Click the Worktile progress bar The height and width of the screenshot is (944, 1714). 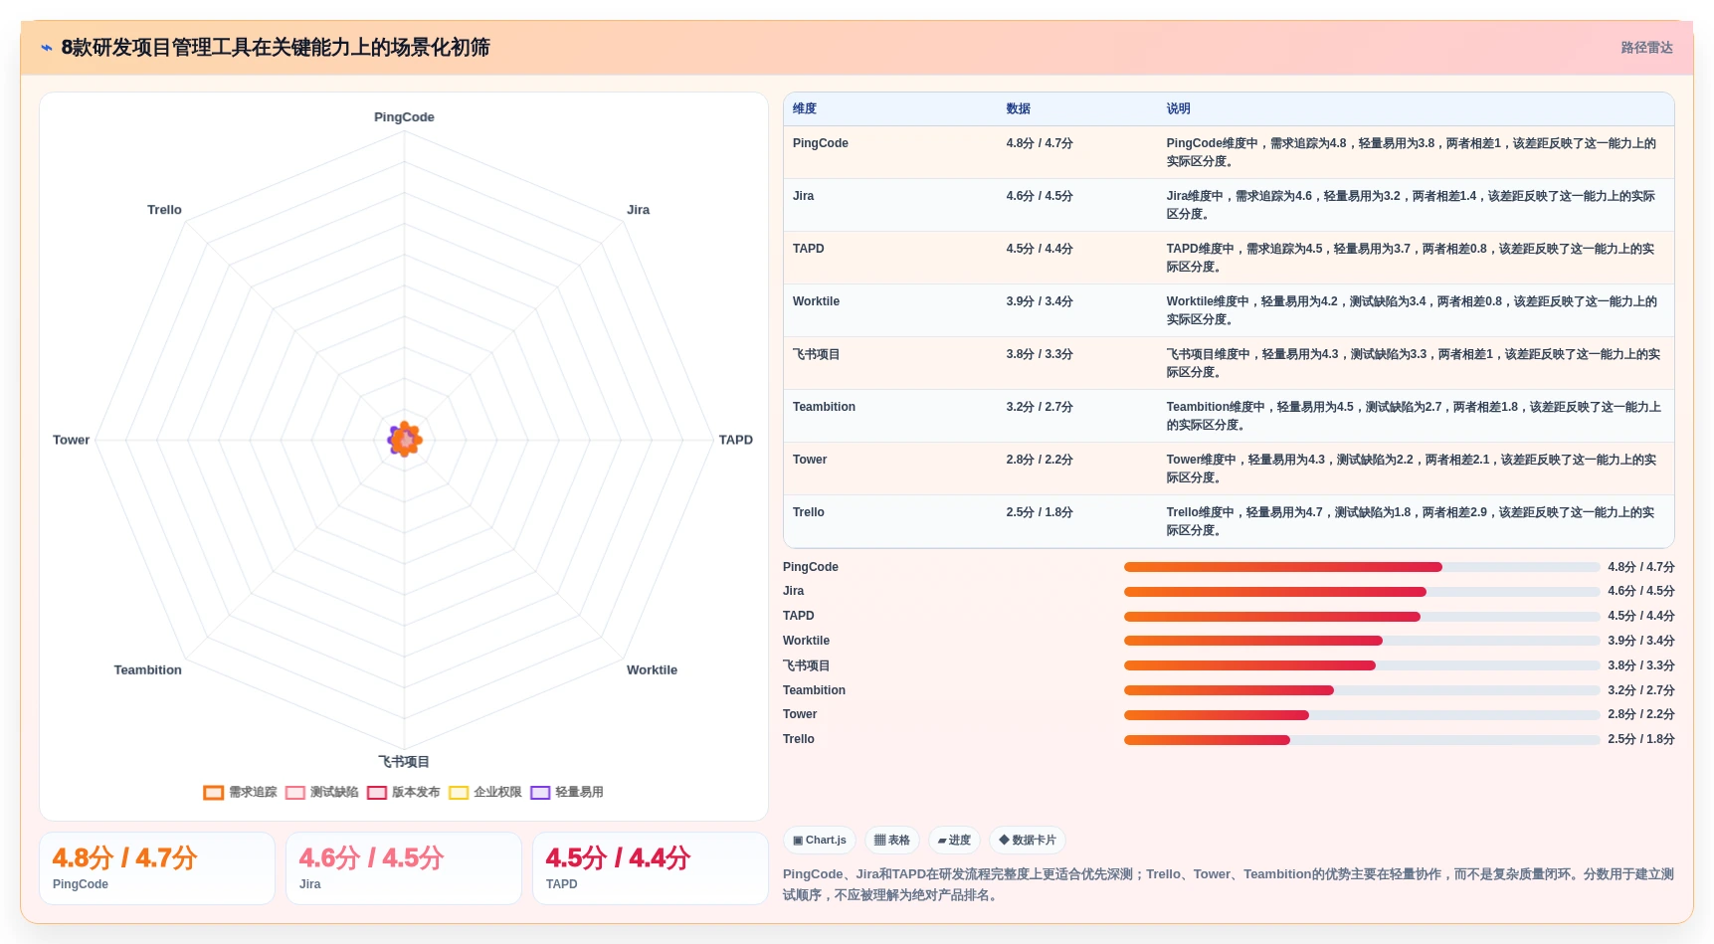tap(1362, 641)
